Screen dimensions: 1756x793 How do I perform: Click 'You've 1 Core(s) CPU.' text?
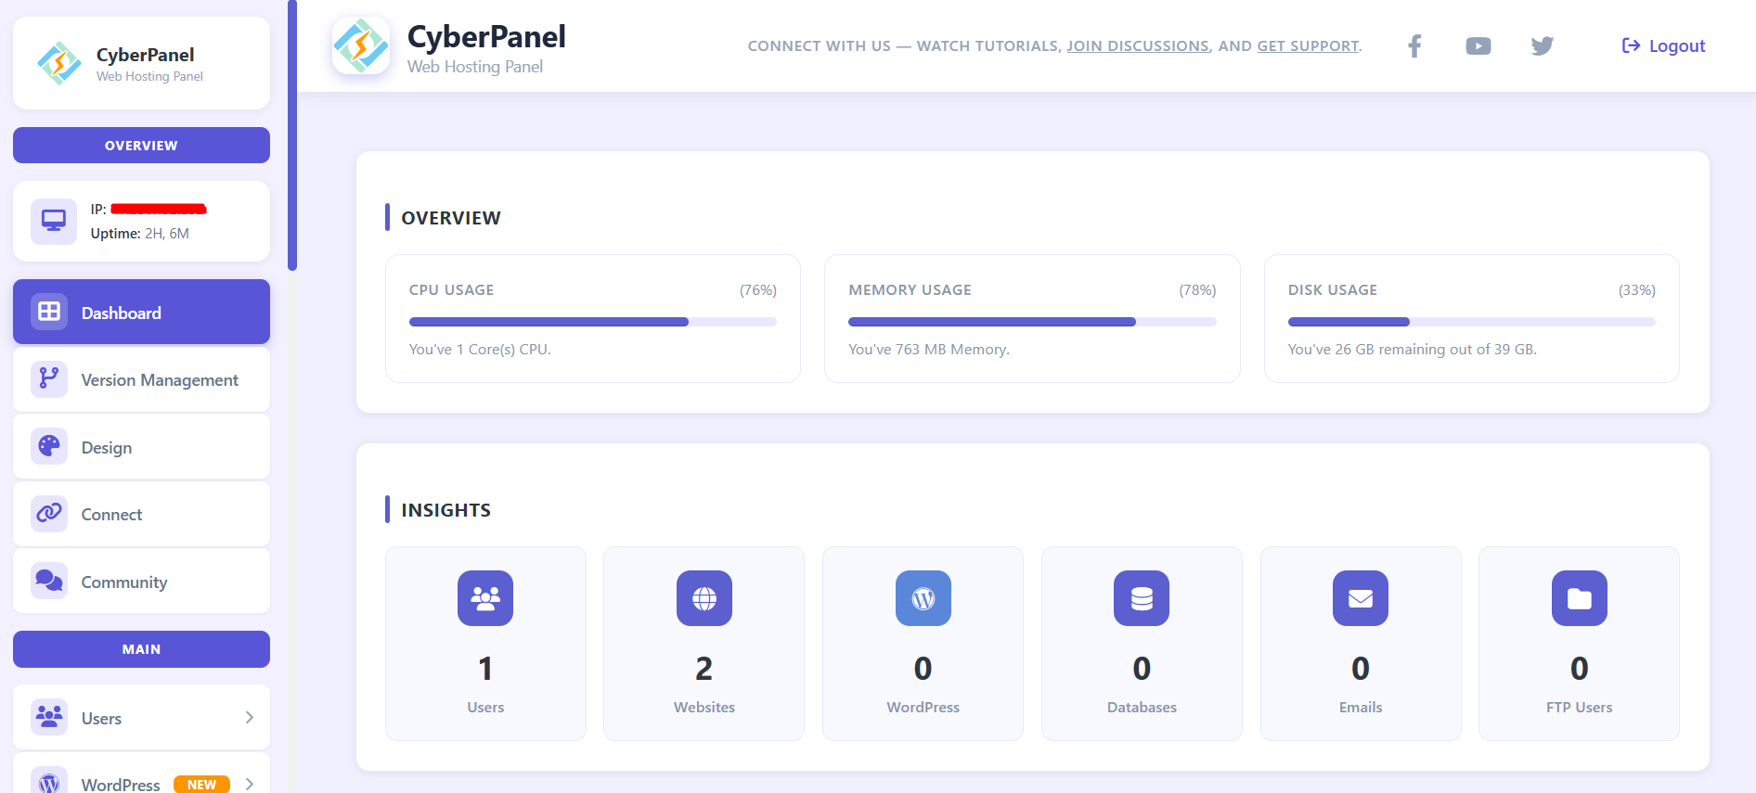(x=480, y=350)
